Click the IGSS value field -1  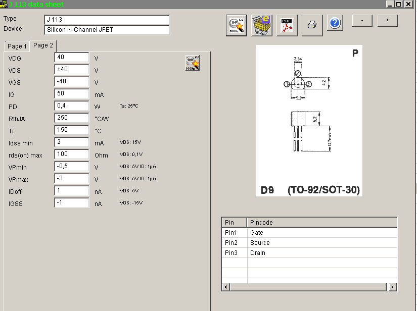(x=72, y=202)
